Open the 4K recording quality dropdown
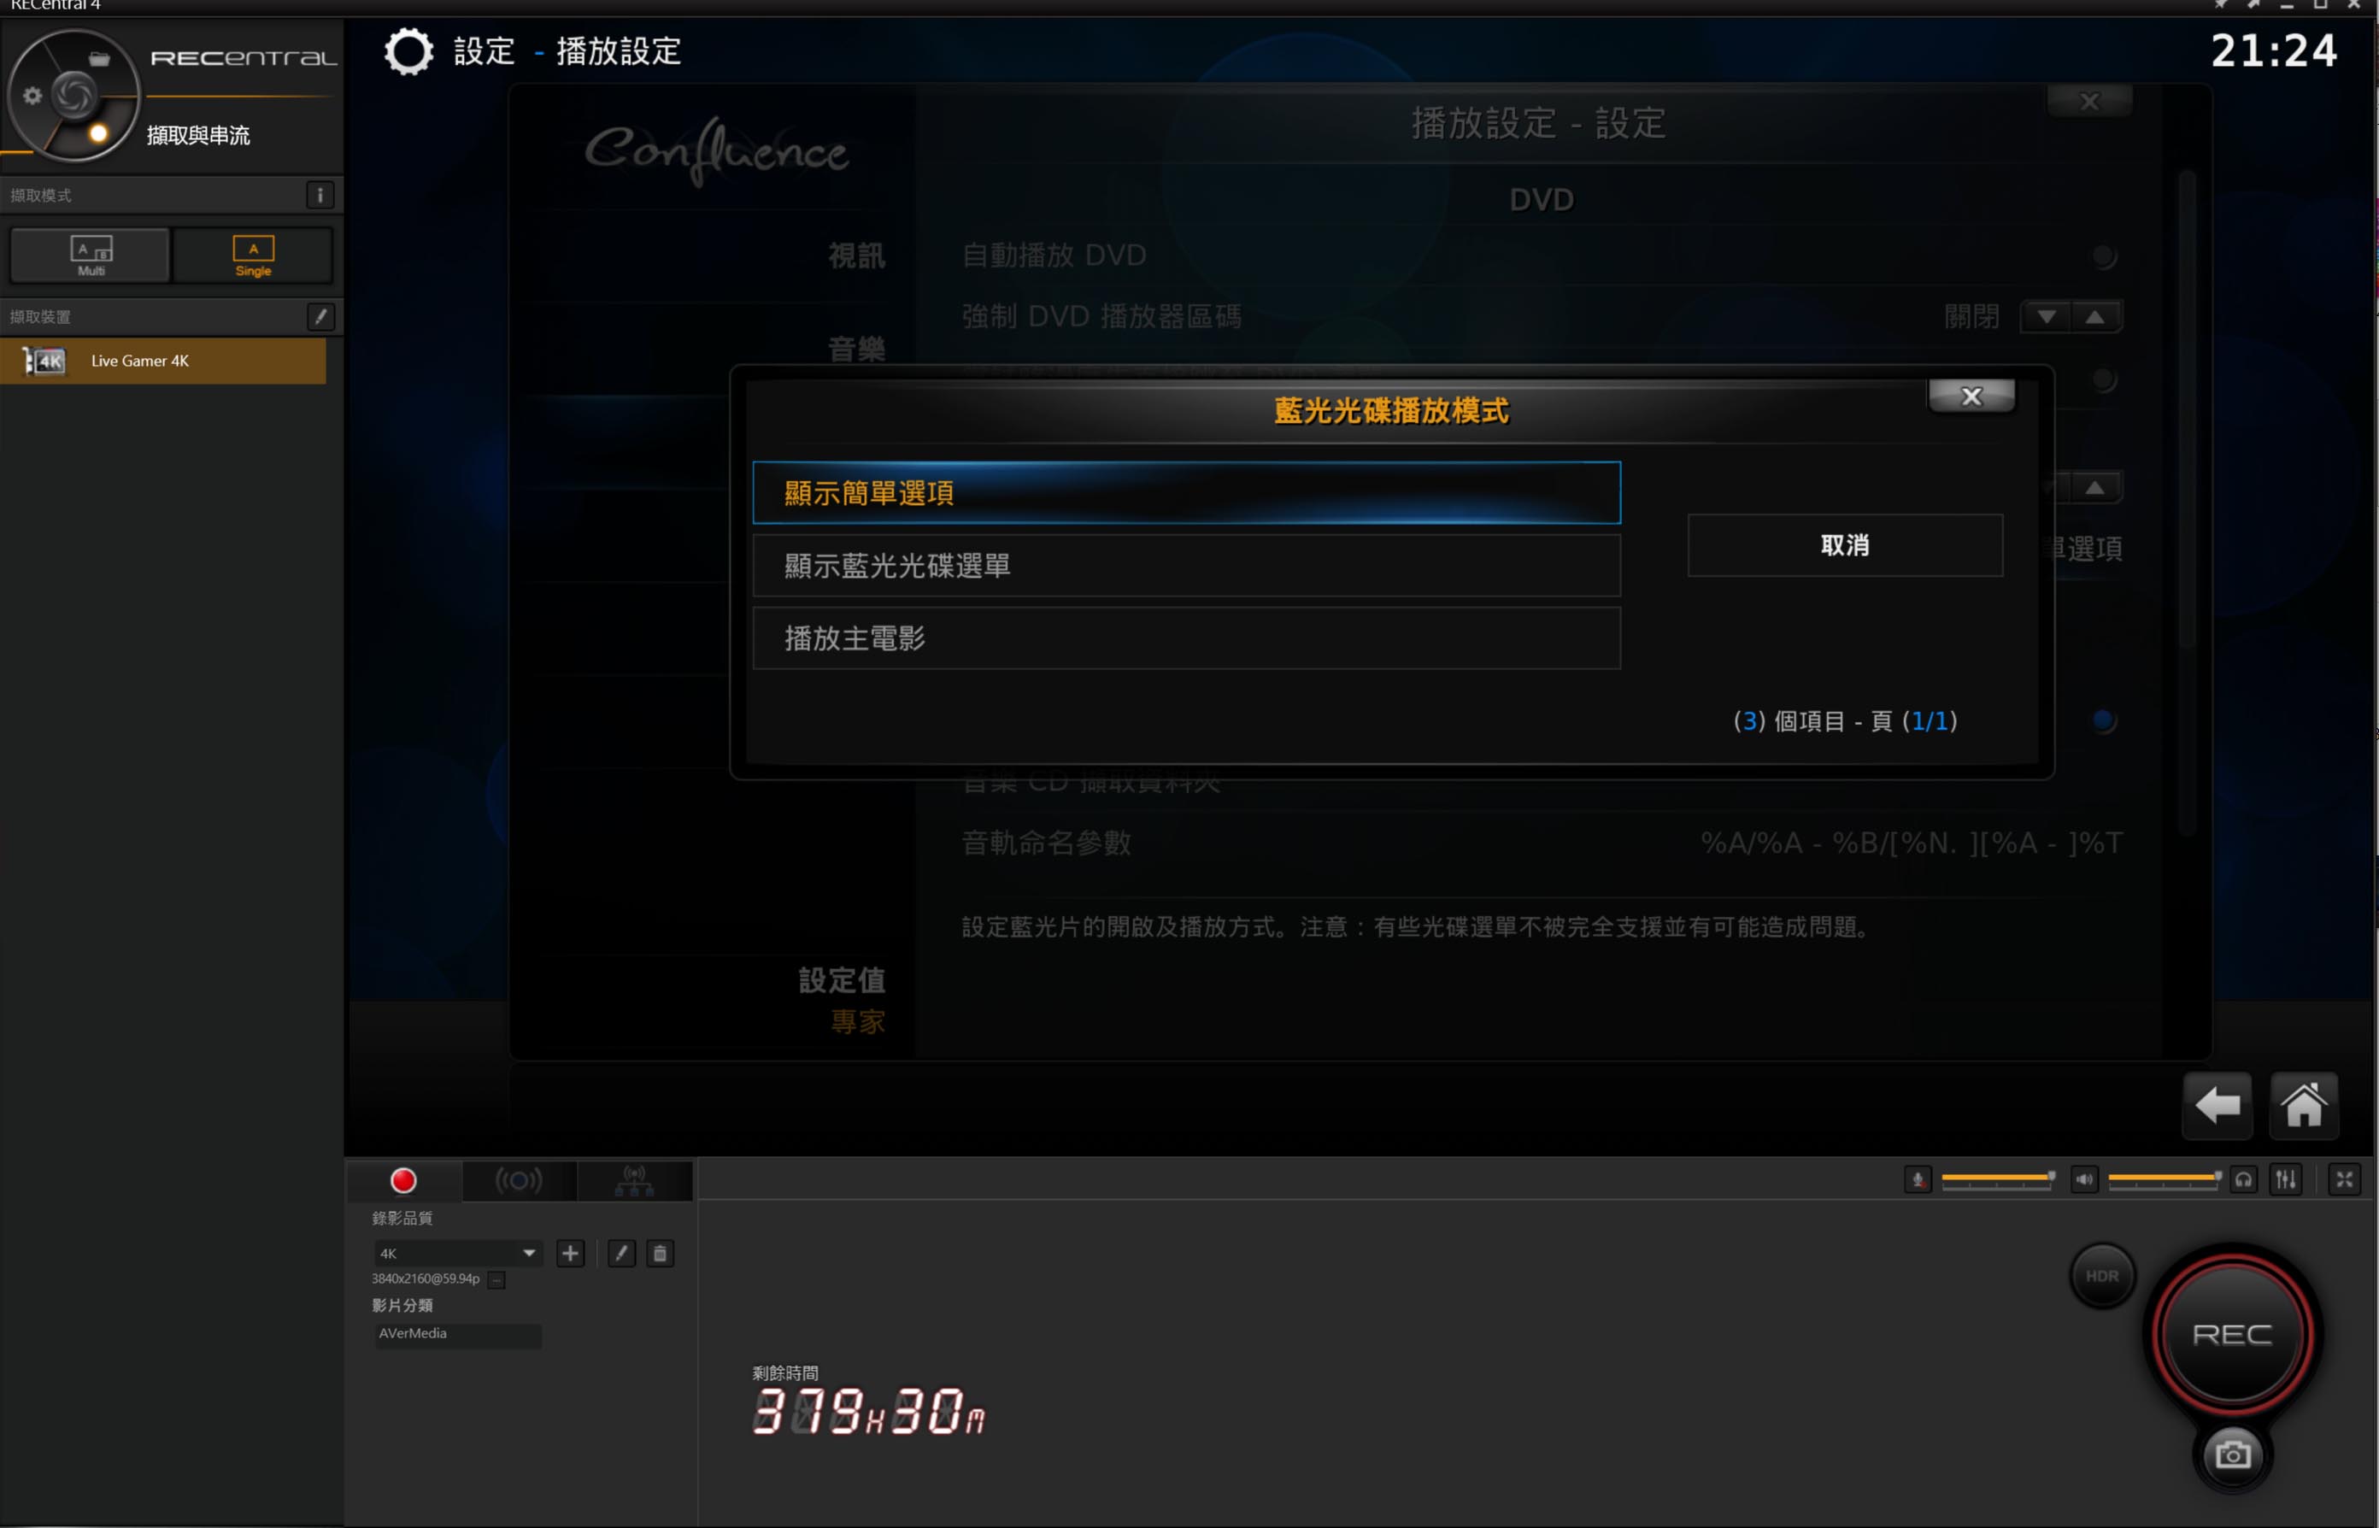The image size is (2379, 1528). [457, 1253]
